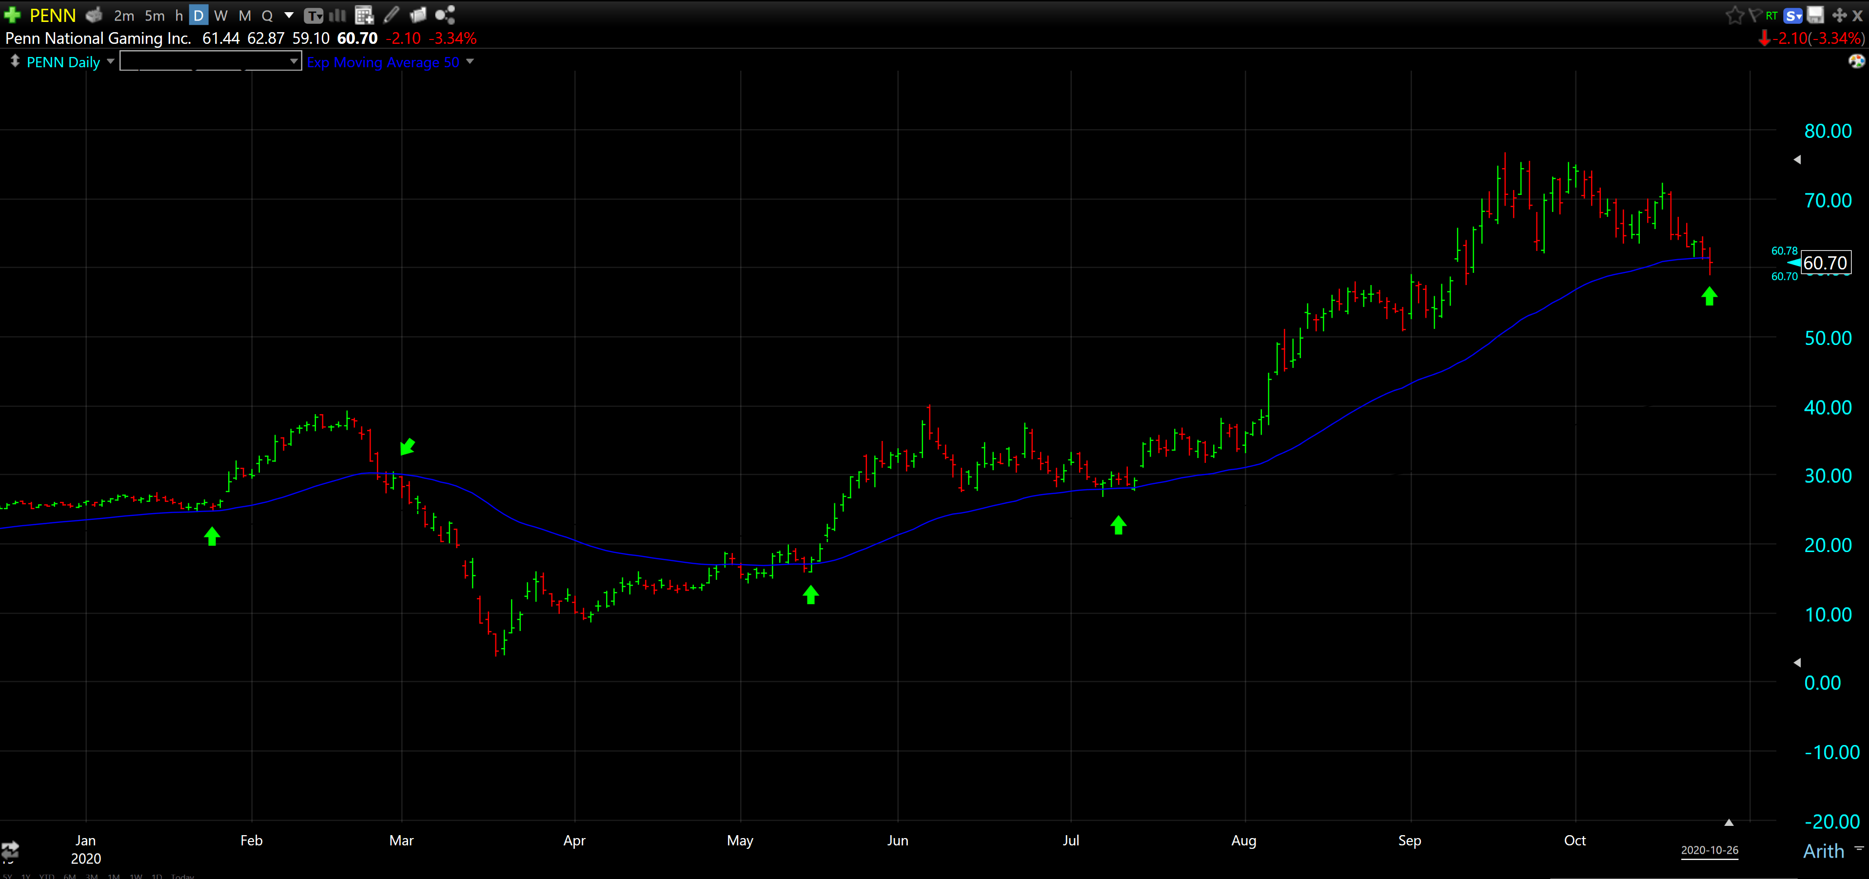This screenshot has height=879, width=1869.
Task: Click the save chart floppy icon
Action: click(x=1814, y=15)
